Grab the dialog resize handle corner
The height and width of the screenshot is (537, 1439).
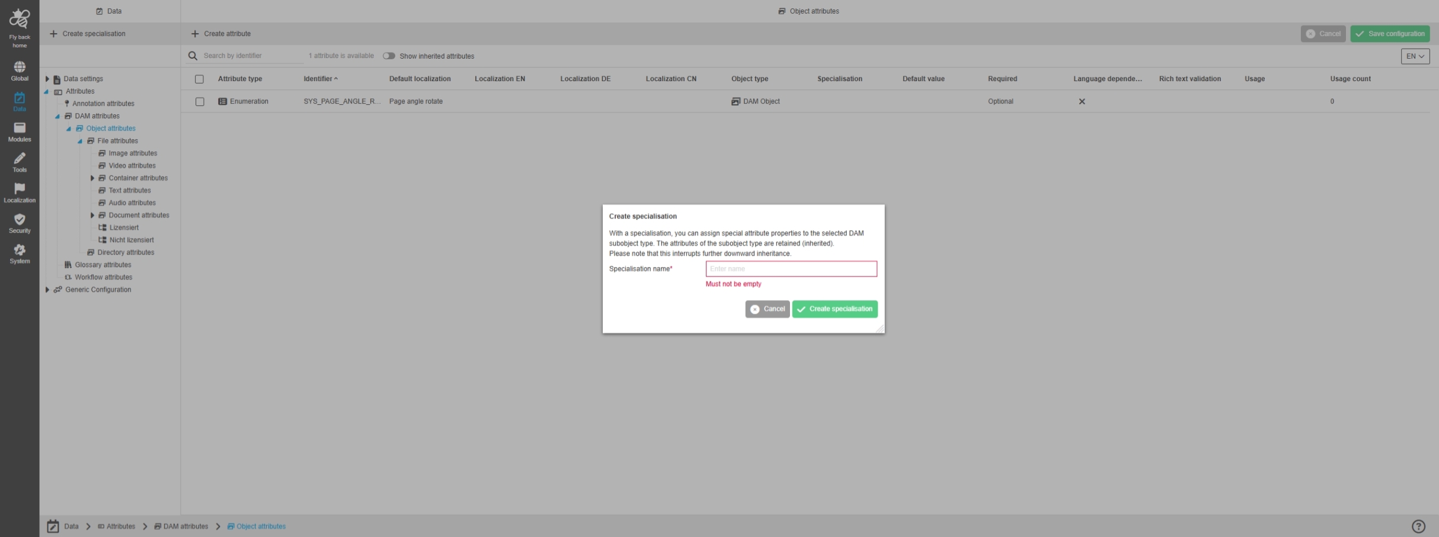(880, 329)
